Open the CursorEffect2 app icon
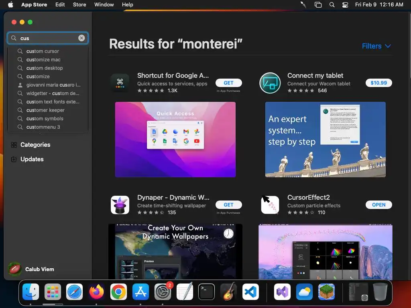411x308 pixels. (x=270, y=205)
